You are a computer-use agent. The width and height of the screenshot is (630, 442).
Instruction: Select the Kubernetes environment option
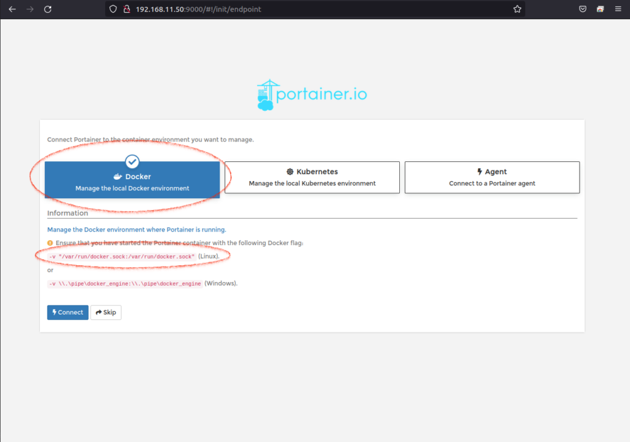312,177
